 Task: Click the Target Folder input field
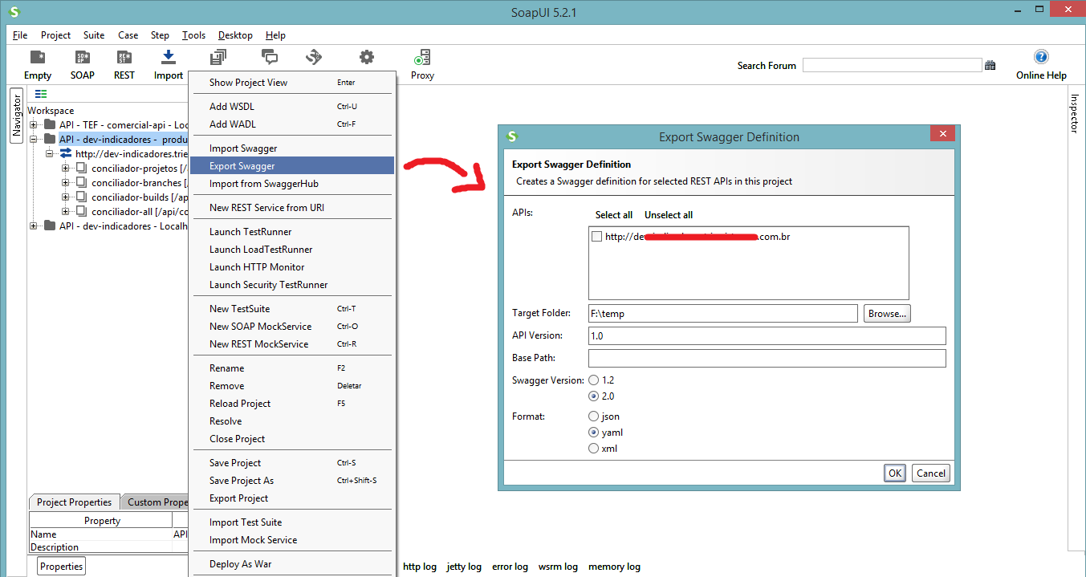coord(723,314)
